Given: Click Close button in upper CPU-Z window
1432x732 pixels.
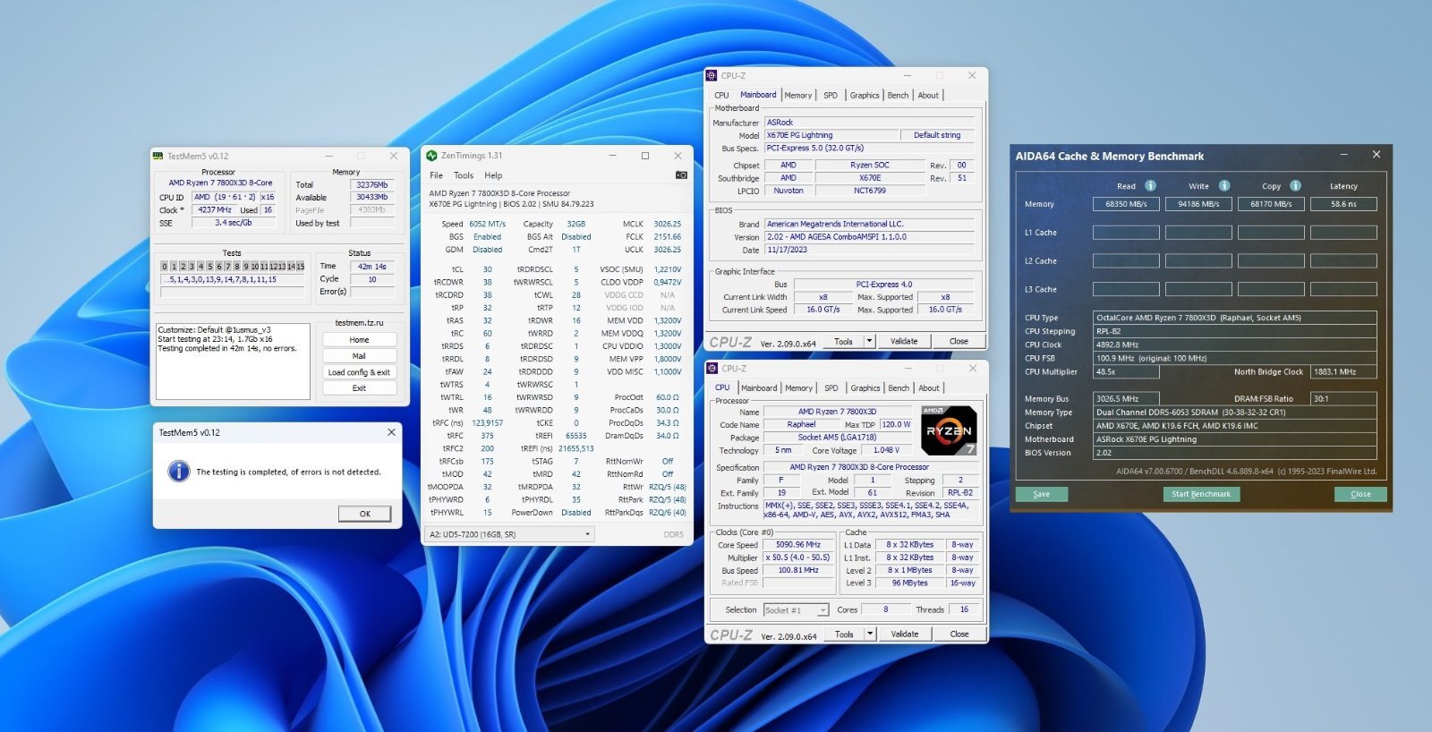Looking at the screenshot, I should (959, 341).
